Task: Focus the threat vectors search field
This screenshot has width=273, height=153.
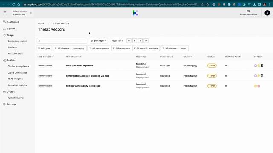Action: (x=62, y=41)
